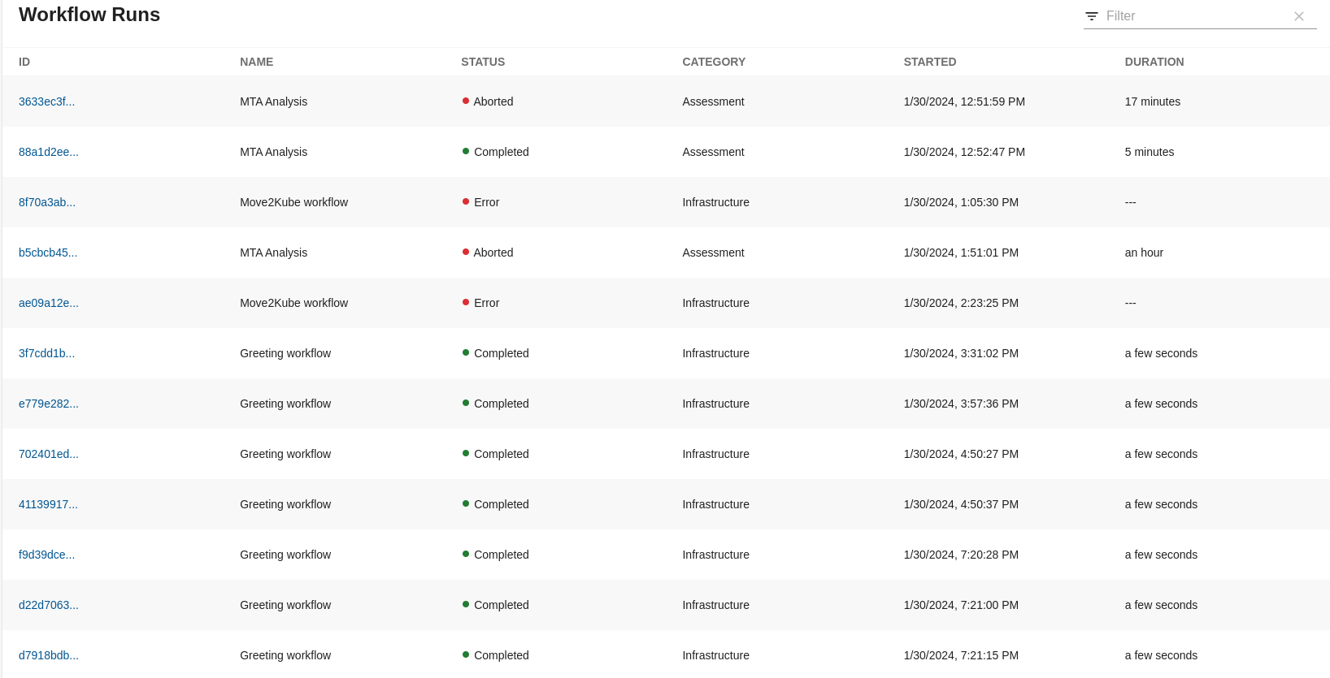Open workflow run ae09a12e...

tap(49, 303)
